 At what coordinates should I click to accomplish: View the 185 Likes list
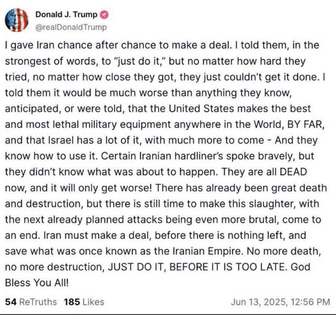click(84, 302)
